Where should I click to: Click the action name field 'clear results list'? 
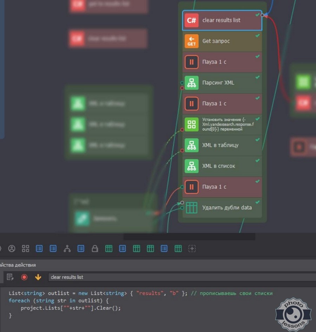(x=176, y=277)
